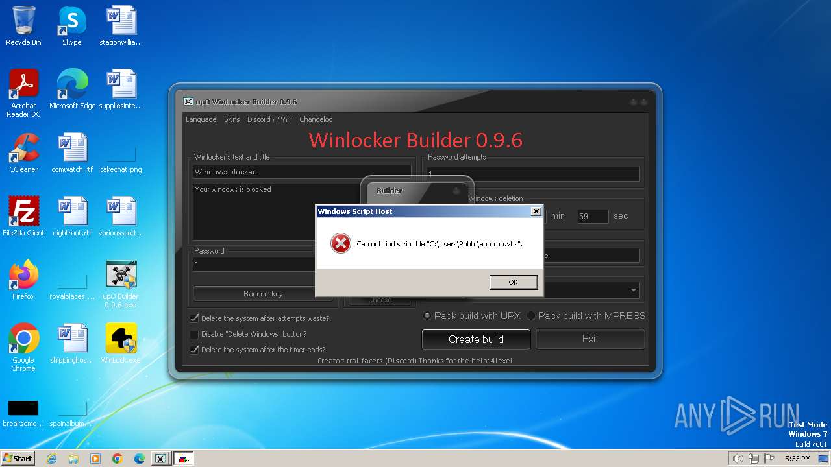The width and height of the screenshot is (831, 467).
Task: Switch to WinLocker Builder skull taskbar button
Action: click(x=160, y=459)
